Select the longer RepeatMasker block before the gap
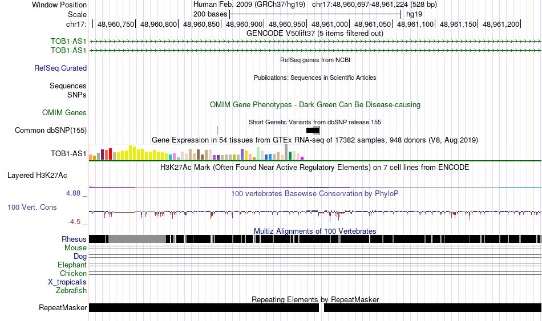 [x=204, y=307]
